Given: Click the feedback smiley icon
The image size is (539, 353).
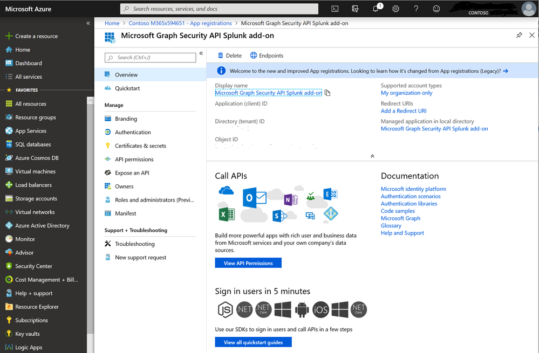Looking at the screenshot, I should pyautogui.click(x=436, y=9).
